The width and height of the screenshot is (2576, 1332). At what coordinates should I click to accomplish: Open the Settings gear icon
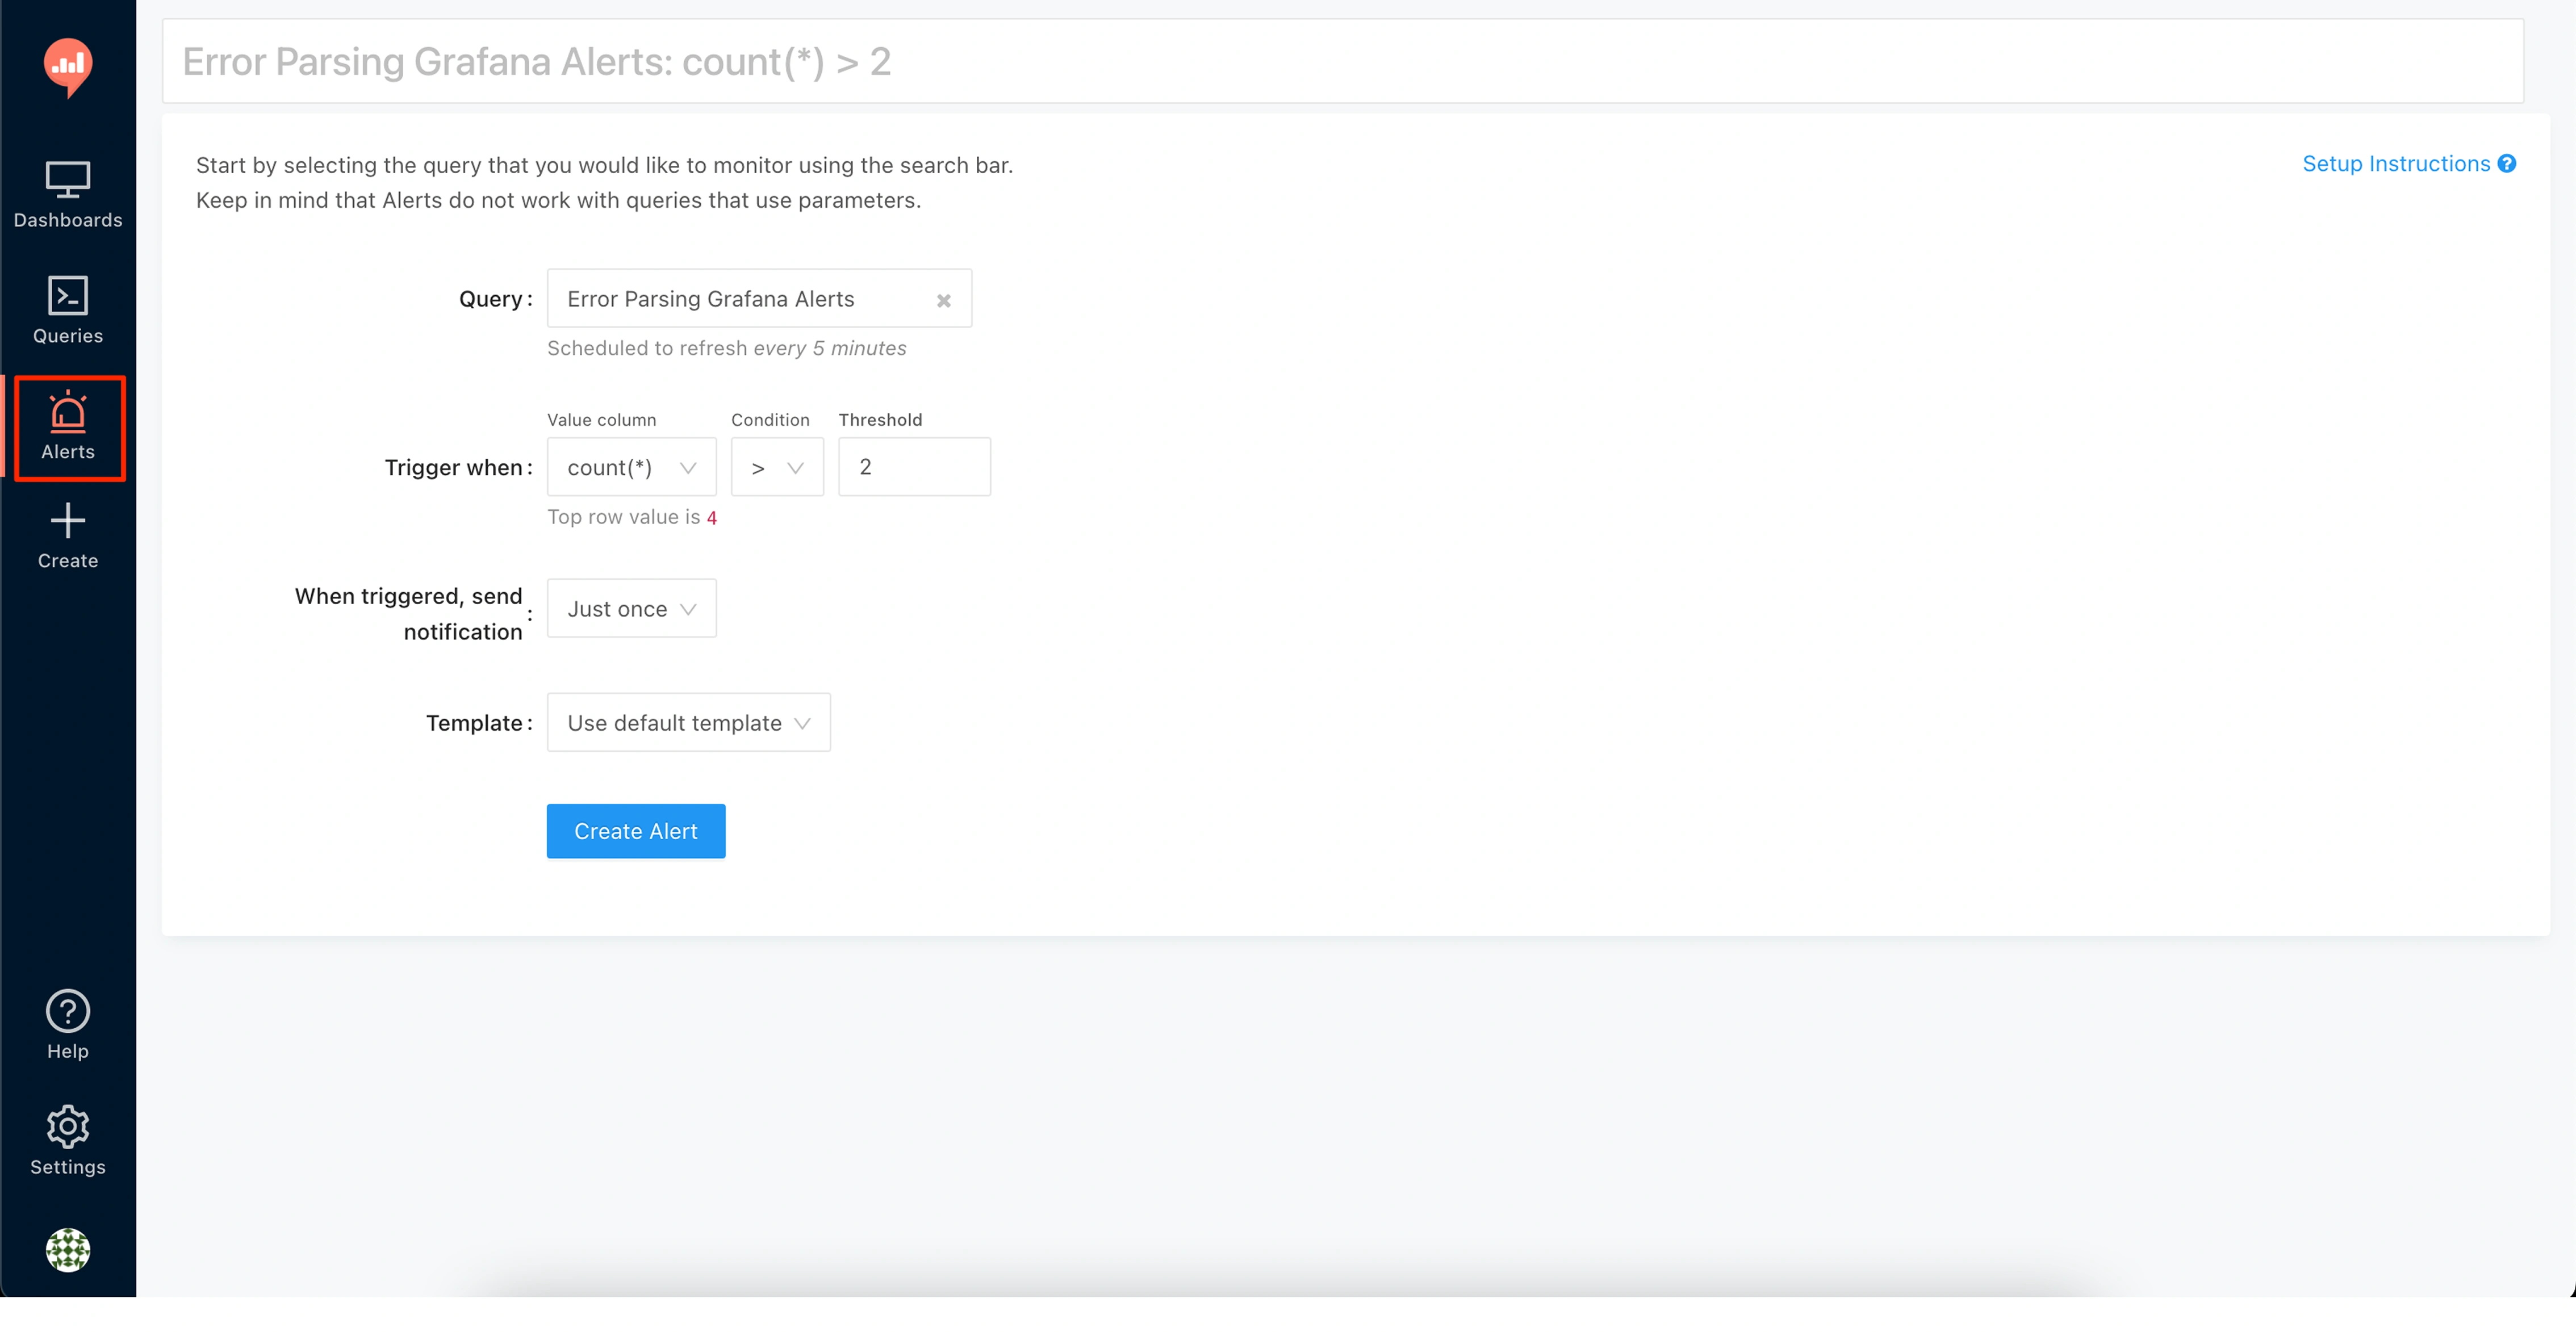pyautogui.click(x=68, y=1127)
